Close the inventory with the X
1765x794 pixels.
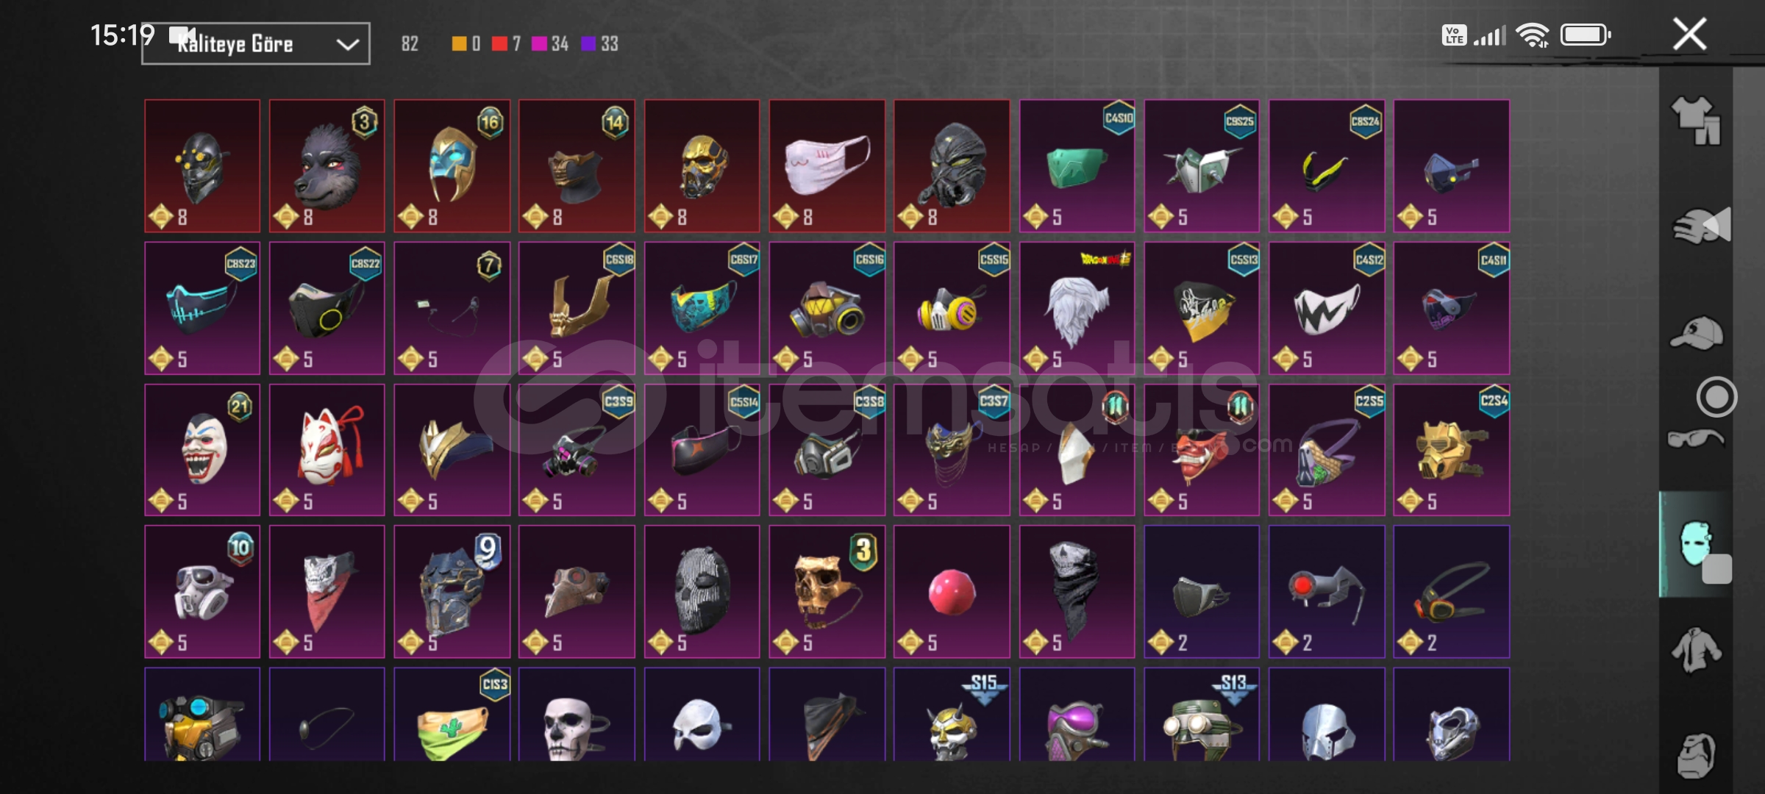click(1689, 35)
